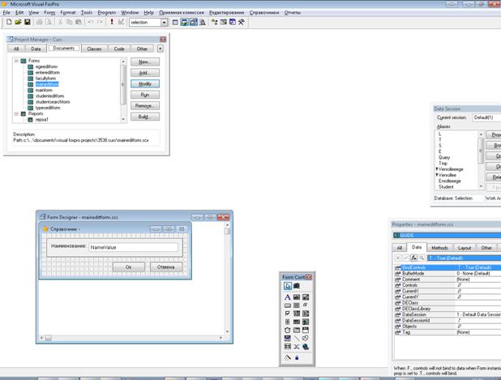Click the Отмена button on the designed form

(166, 267)
